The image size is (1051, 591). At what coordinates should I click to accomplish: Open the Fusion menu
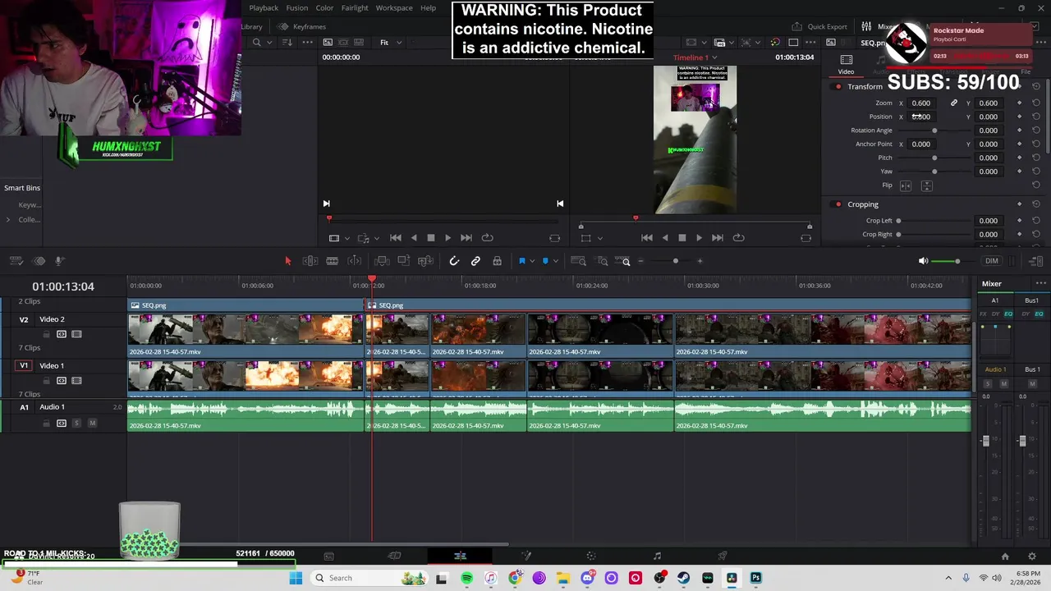click(x=297, y=8)
